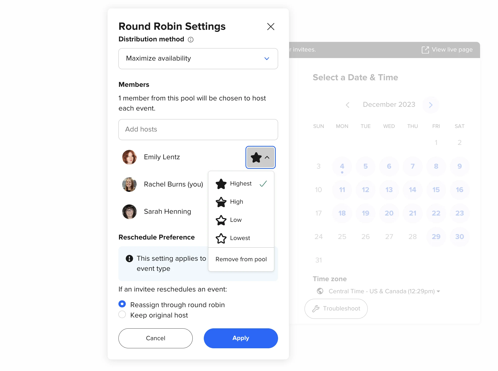The height and width of the screenshot is (371, 498).
Task: Click the Lowest priority star icon
Action: tap(221, 238)
